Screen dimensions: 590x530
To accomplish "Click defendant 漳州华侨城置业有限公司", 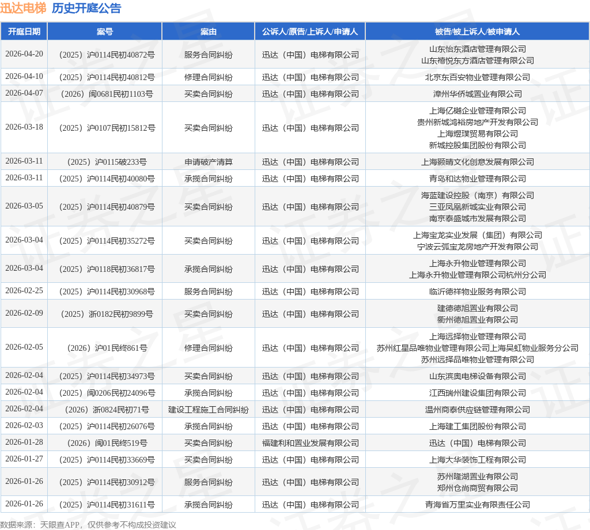I will (x=478, y=94).
